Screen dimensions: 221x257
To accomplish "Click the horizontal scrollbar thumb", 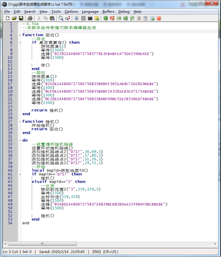I will coord(43,244).
